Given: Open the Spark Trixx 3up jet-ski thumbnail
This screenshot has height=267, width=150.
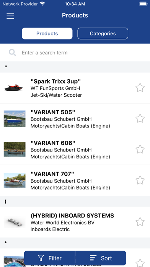Looking at the screenshot, I should pos(14,88).
